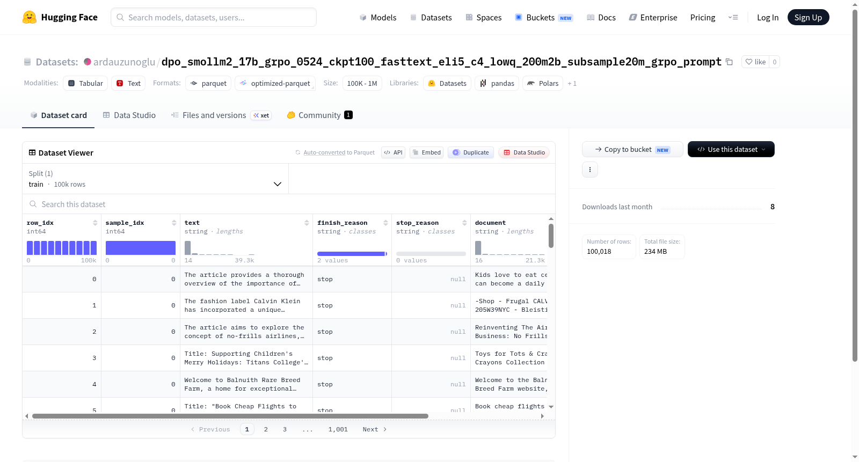Open the Text modality tag
This screenshot has height=462, width=859.
tap(128, 83)
